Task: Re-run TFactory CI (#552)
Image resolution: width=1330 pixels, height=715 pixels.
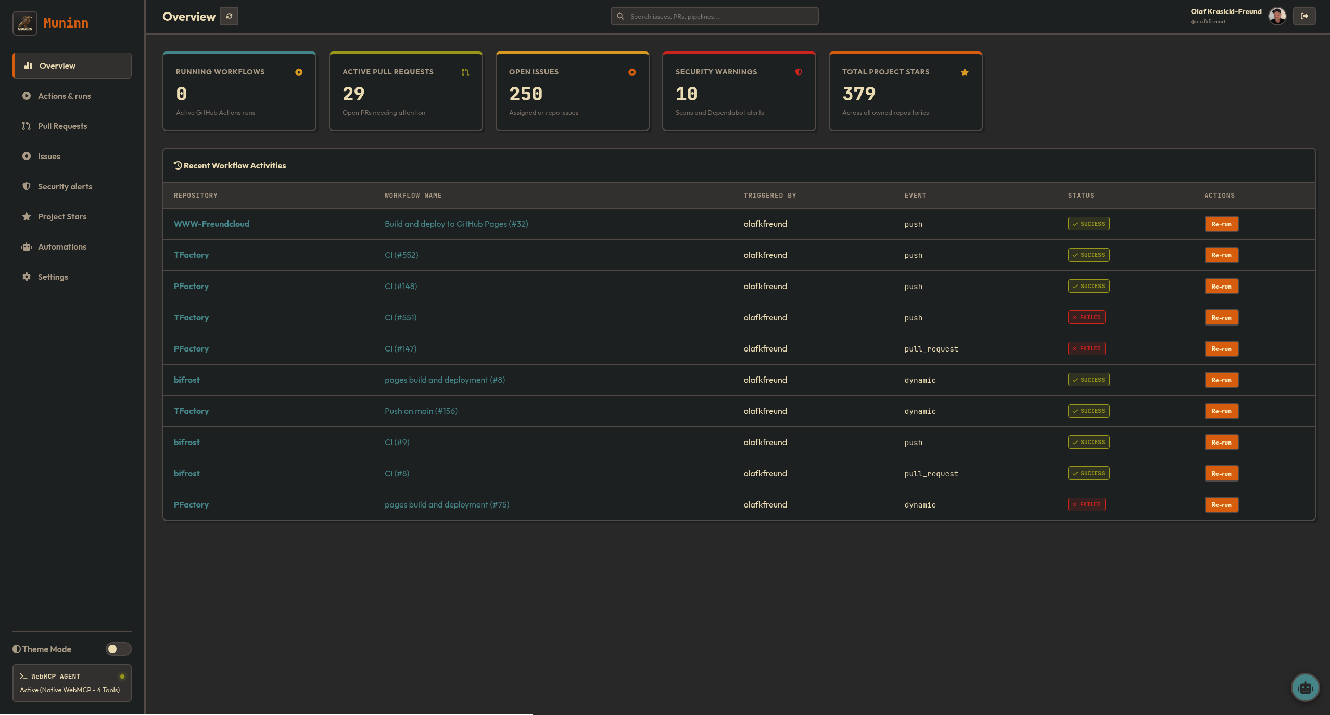Action: (1221, 255)
